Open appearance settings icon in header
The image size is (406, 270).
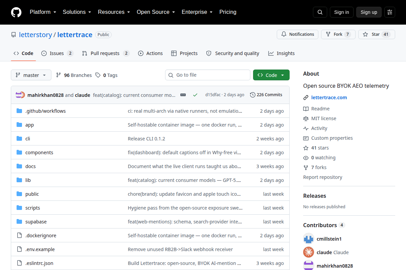[x=390, y=12]
